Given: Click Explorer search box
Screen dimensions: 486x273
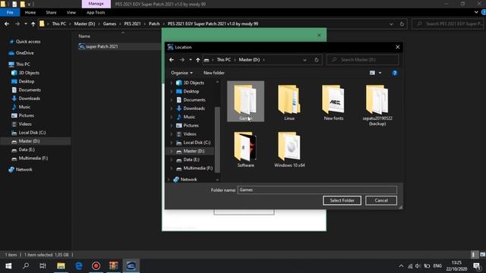Looking at the screenshot, I should 448,24.
